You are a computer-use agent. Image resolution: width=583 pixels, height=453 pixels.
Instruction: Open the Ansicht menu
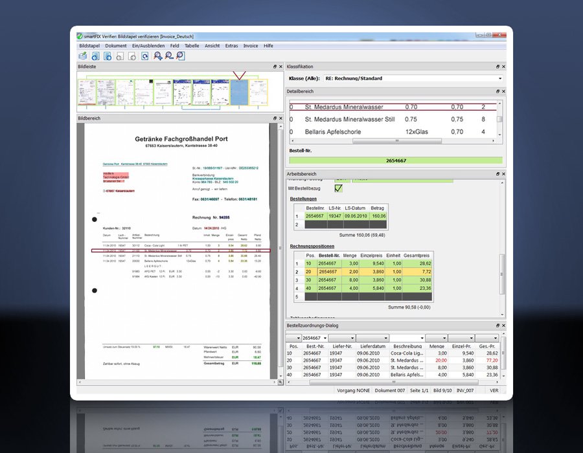212,46
